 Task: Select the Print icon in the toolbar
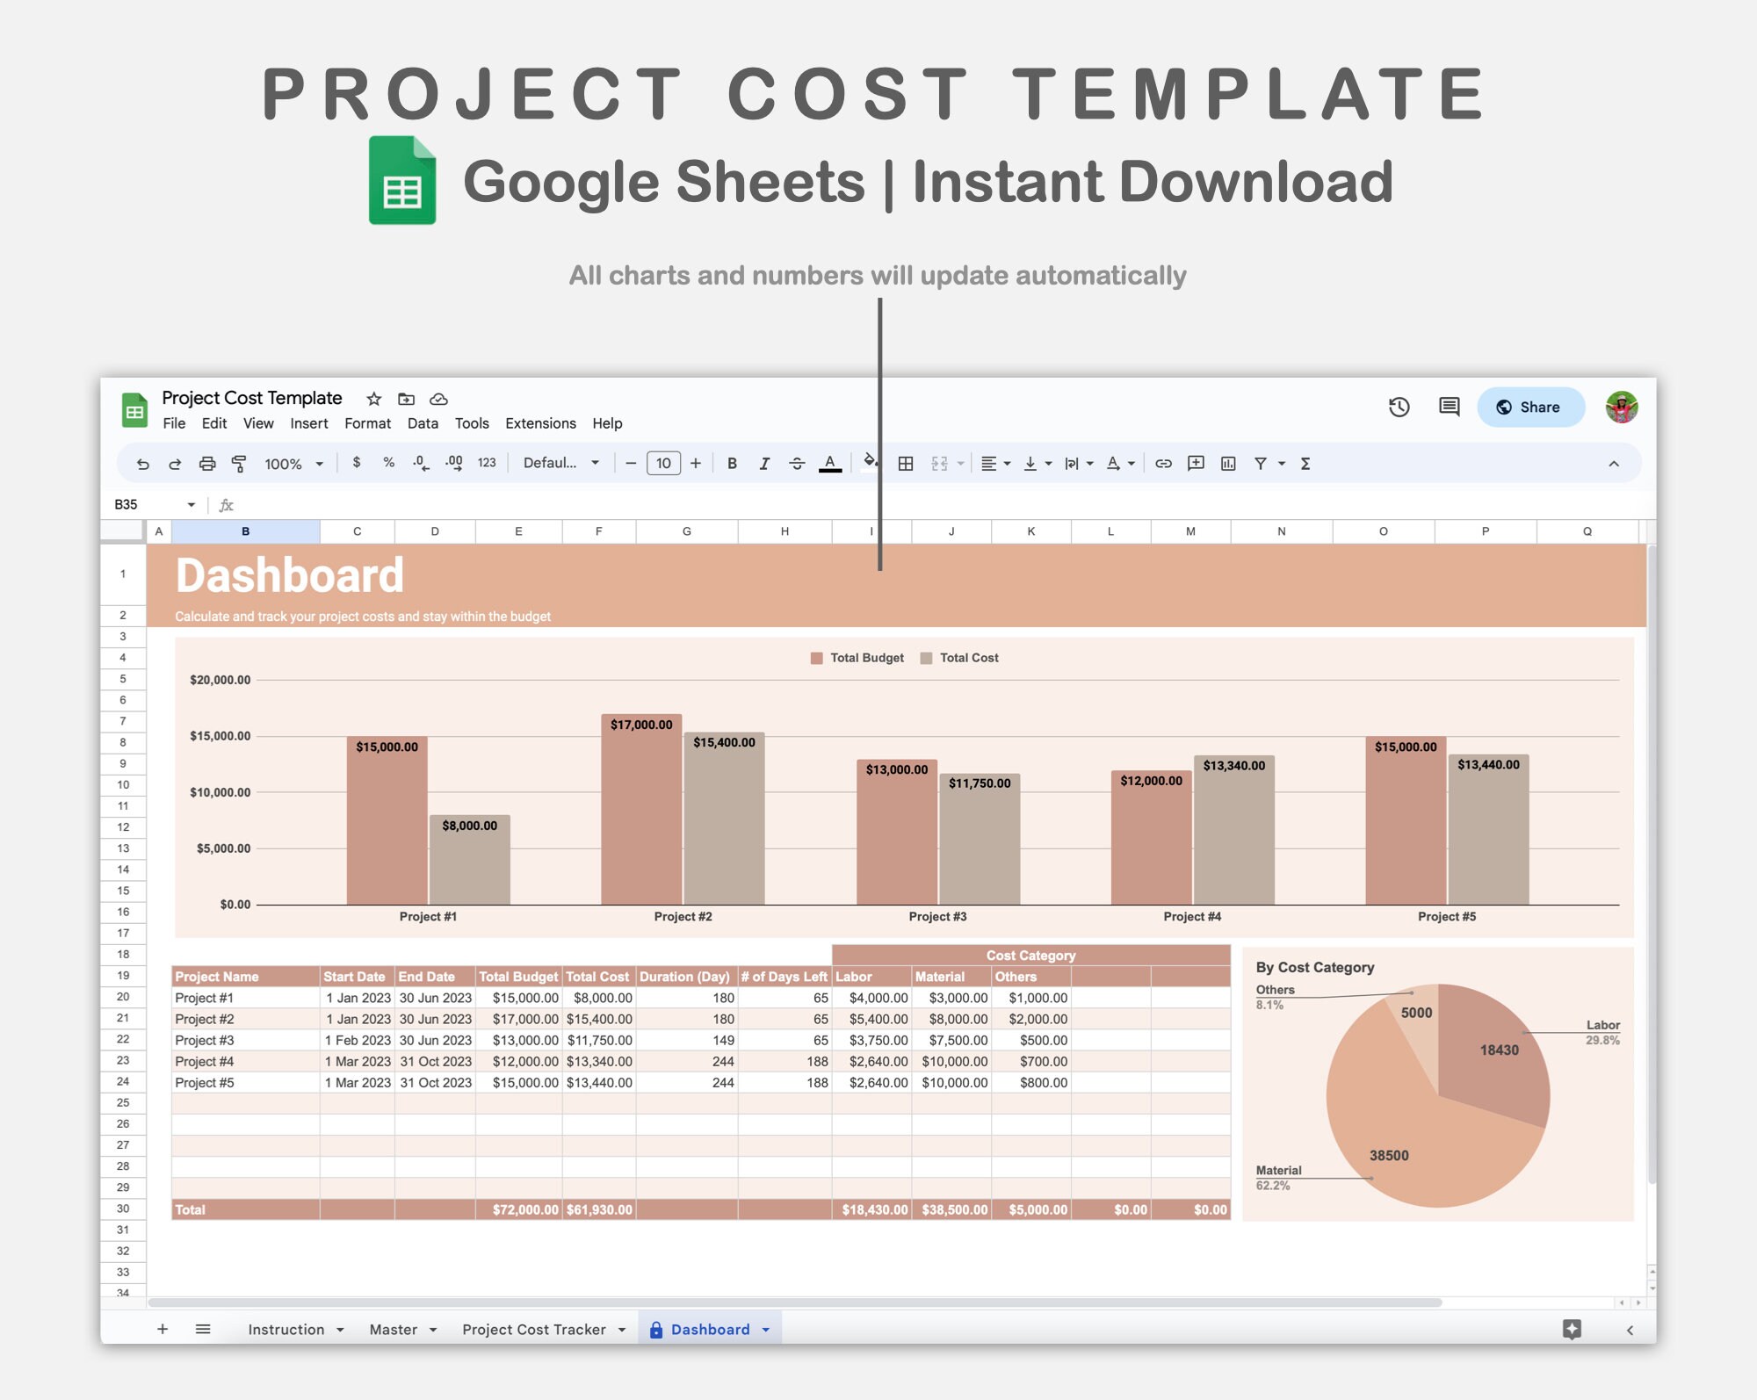pos(208,463)
